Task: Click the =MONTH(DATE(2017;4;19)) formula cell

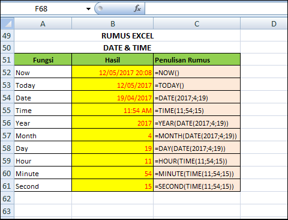Action: (197, 135)
